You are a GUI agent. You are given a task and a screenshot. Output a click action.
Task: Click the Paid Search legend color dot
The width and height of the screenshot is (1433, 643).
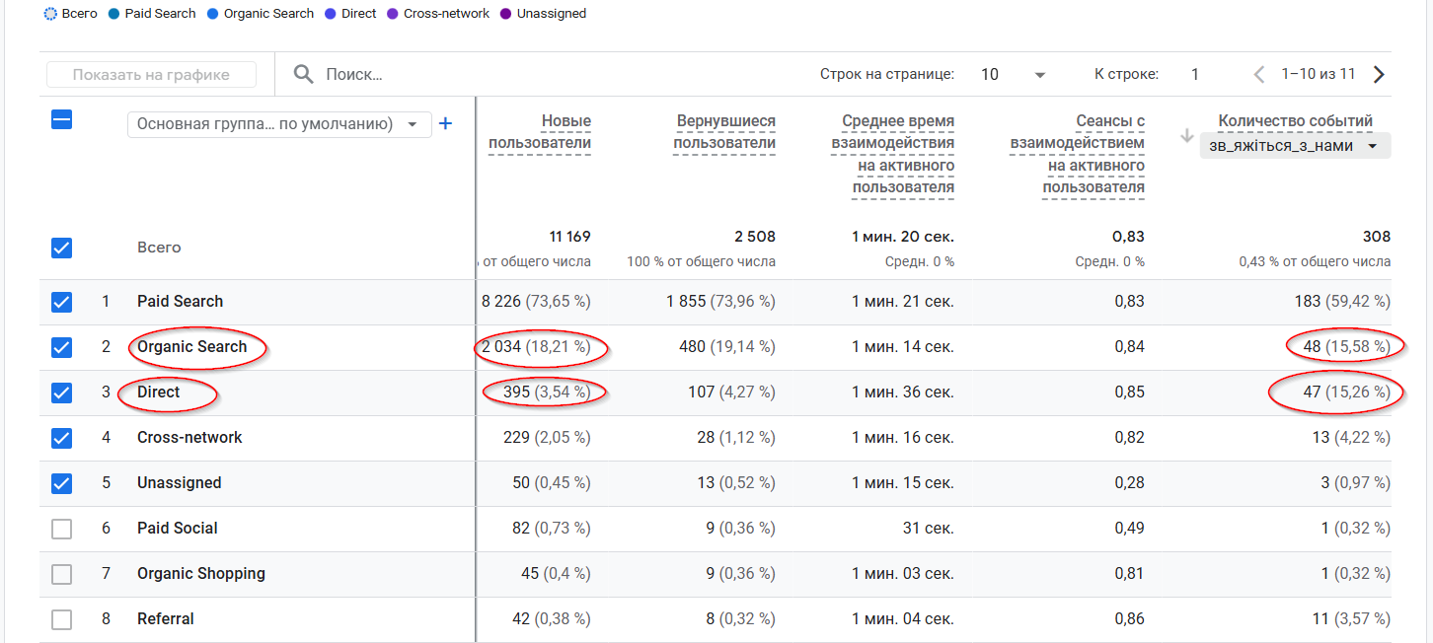(x=115, y=14)
